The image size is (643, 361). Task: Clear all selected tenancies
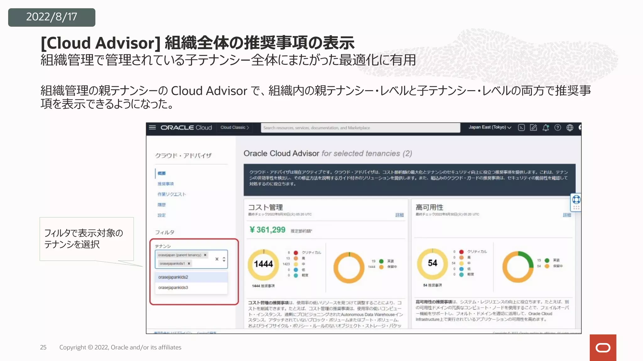click(x=217, y=259)
